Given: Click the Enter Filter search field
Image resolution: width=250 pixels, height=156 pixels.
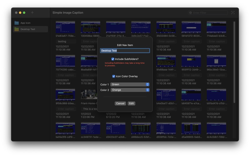Looking at the screenshot, I should click(209, 13).
